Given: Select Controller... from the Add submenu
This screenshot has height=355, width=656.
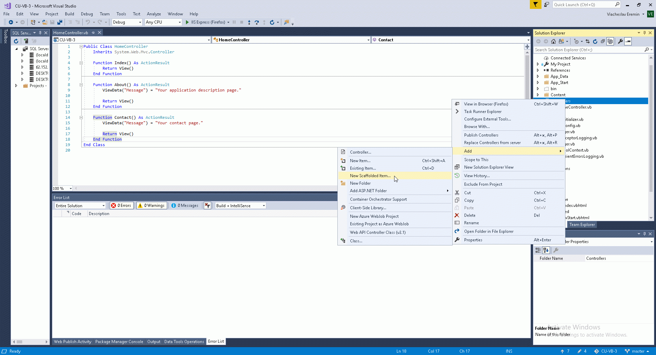Looking at the screenshot, I should coord(395,152).
